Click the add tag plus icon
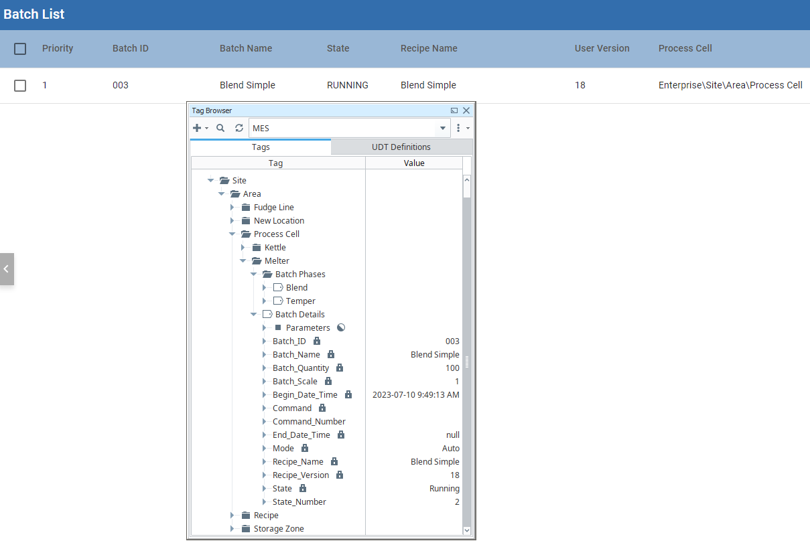 197,128
